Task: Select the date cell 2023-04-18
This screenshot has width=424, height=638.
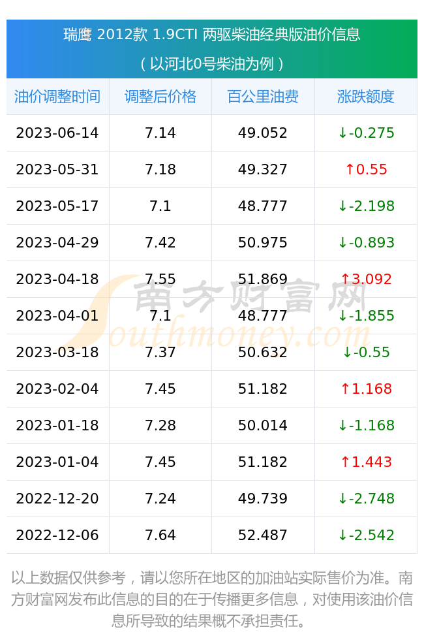Action: click(57, 279)
